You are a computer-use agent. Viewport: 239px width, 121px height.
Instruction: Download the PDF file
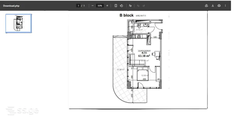(x=213, y=6)
